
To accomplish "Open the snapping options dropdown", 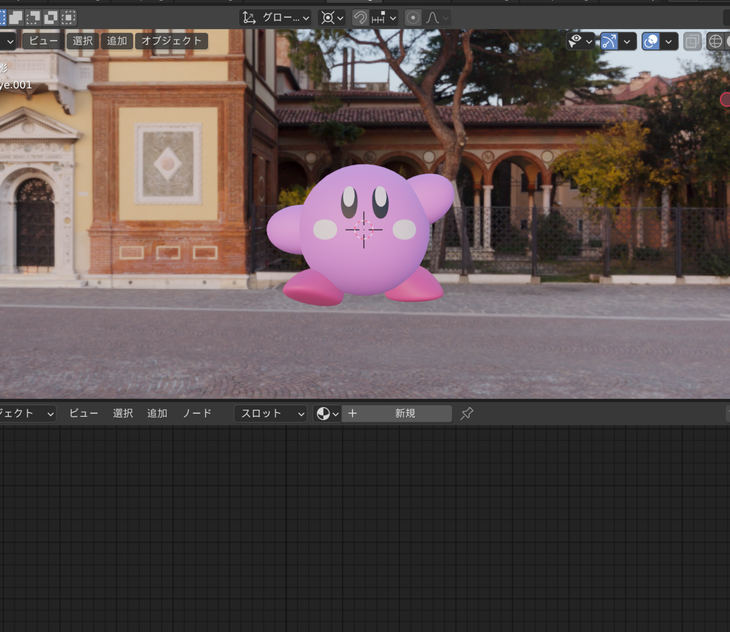I will coord(384,18).
